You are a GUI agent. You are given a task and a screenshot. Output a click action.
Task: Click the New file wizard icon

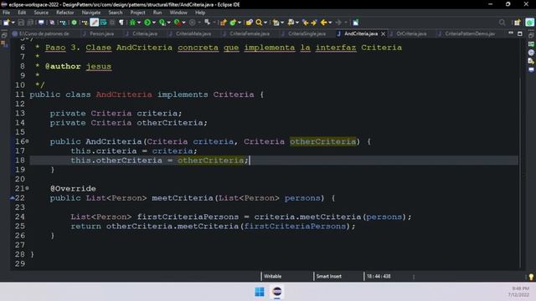6,23
